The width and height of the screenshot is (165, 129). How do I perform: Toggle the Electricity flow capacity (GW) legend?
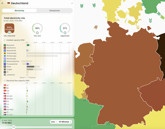pyautogui.click(x=5, y=80)
